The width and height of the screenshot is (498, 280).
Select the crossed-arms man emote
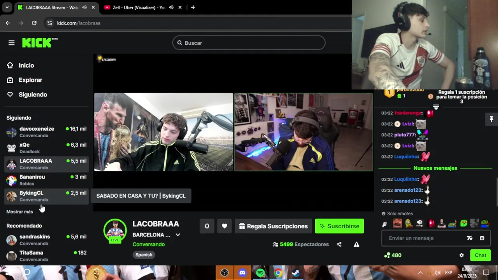[x=442, y=223]
